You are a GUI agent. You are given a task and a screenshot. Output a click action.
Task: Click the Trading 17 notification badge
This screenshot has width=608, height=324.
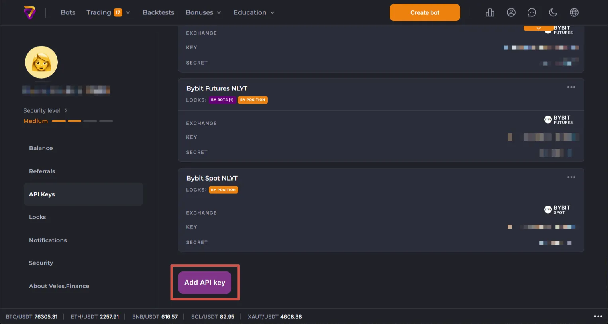118,12
